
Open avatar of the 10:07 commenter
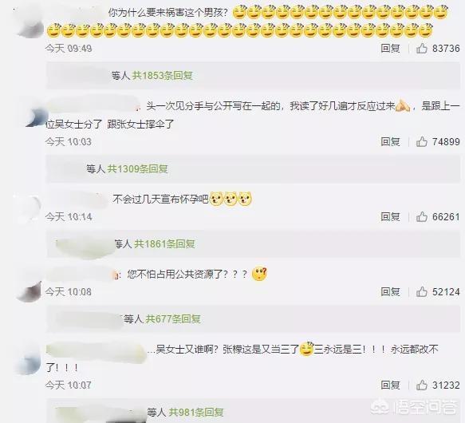28,361
